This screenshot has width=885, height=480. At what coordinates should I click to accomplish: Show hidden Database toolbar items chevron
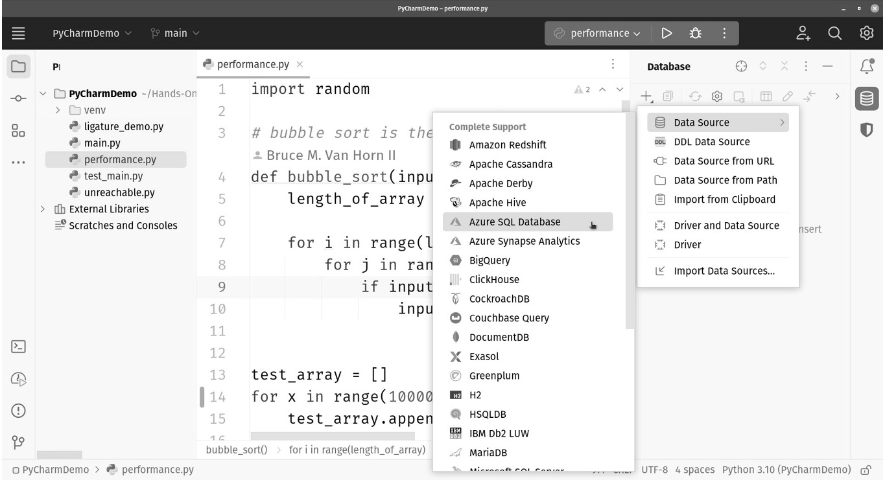pyautogui.click(x=837, y=97)
